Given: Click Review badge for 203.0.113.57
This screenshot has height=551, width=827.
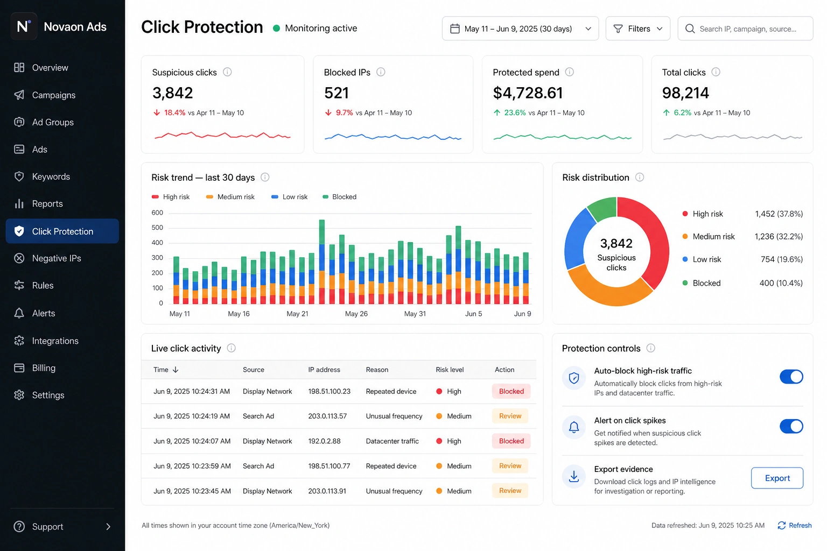Looking at the screenshot, I should [x=510, y=416].
